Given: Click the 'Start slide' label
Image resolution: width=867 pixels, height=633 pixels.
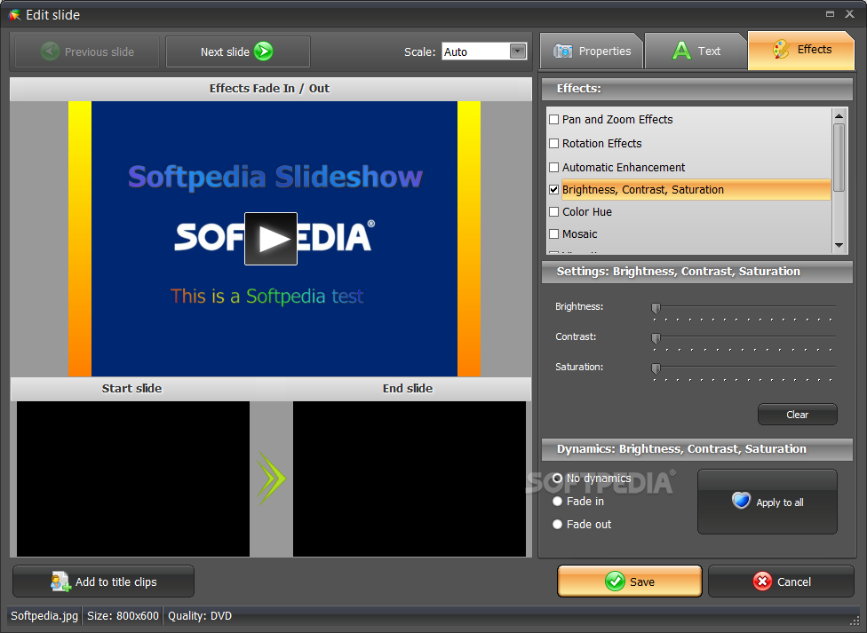Looking at the screenshot, I should coord(131,389).
